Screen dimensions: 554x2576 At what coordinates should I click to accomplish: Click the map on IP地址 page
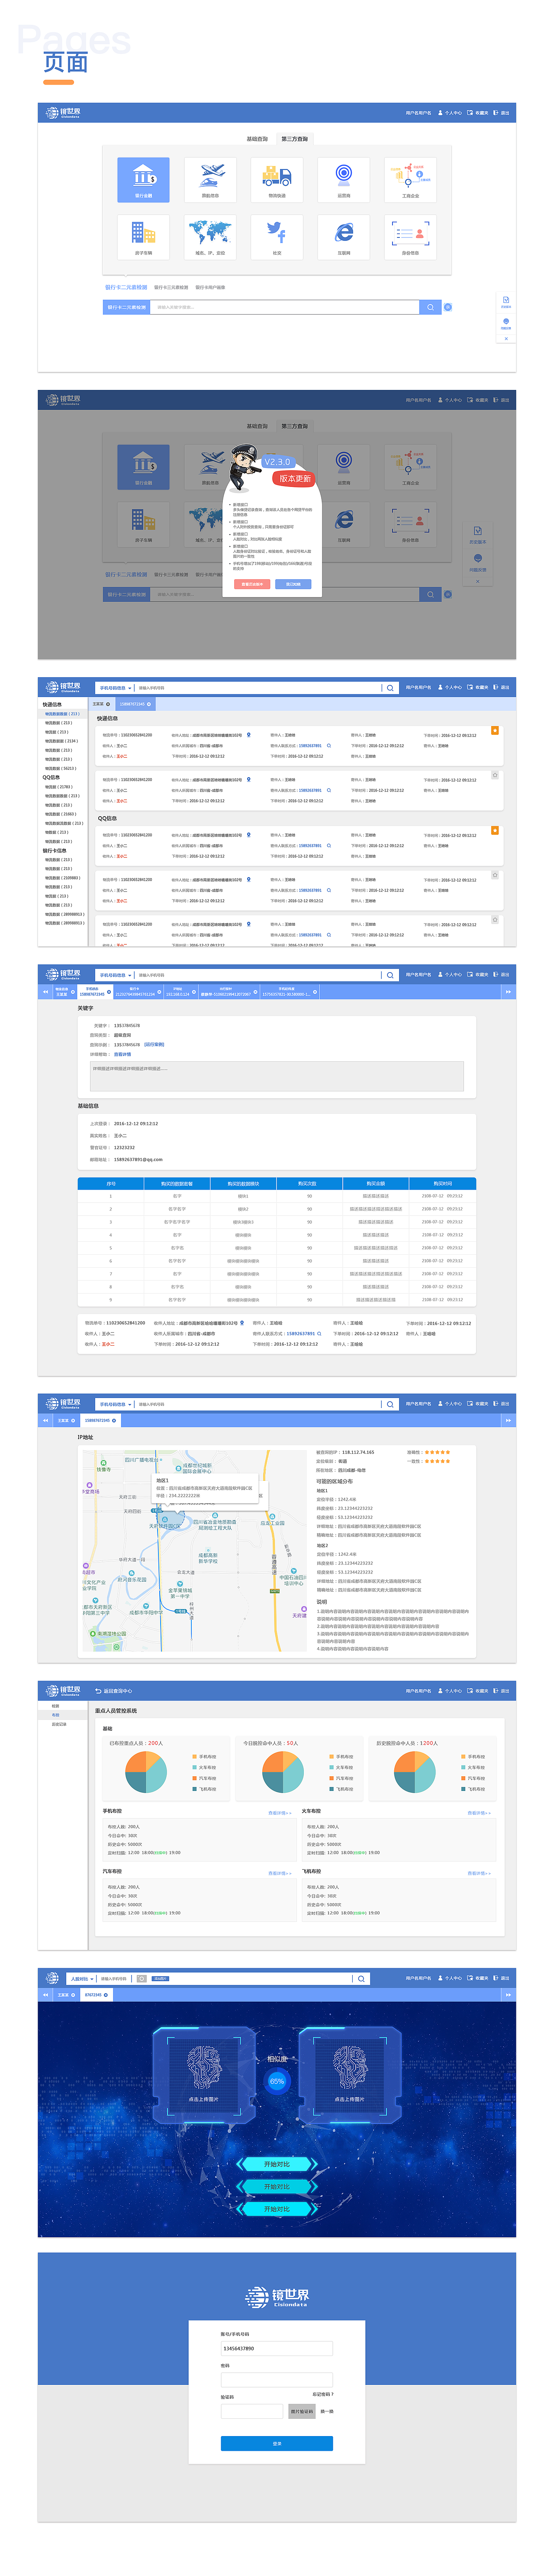195,1551
